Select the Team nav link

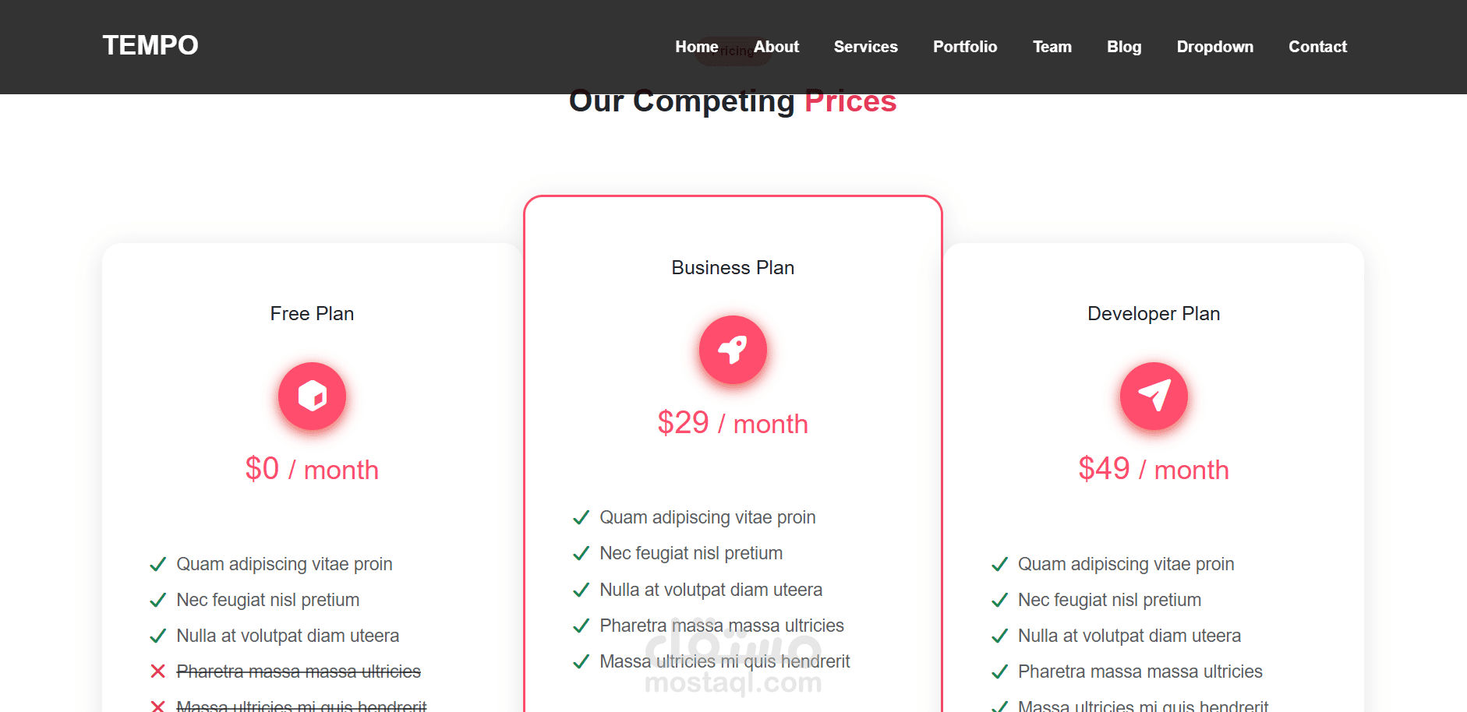[x=1052, y=47]
